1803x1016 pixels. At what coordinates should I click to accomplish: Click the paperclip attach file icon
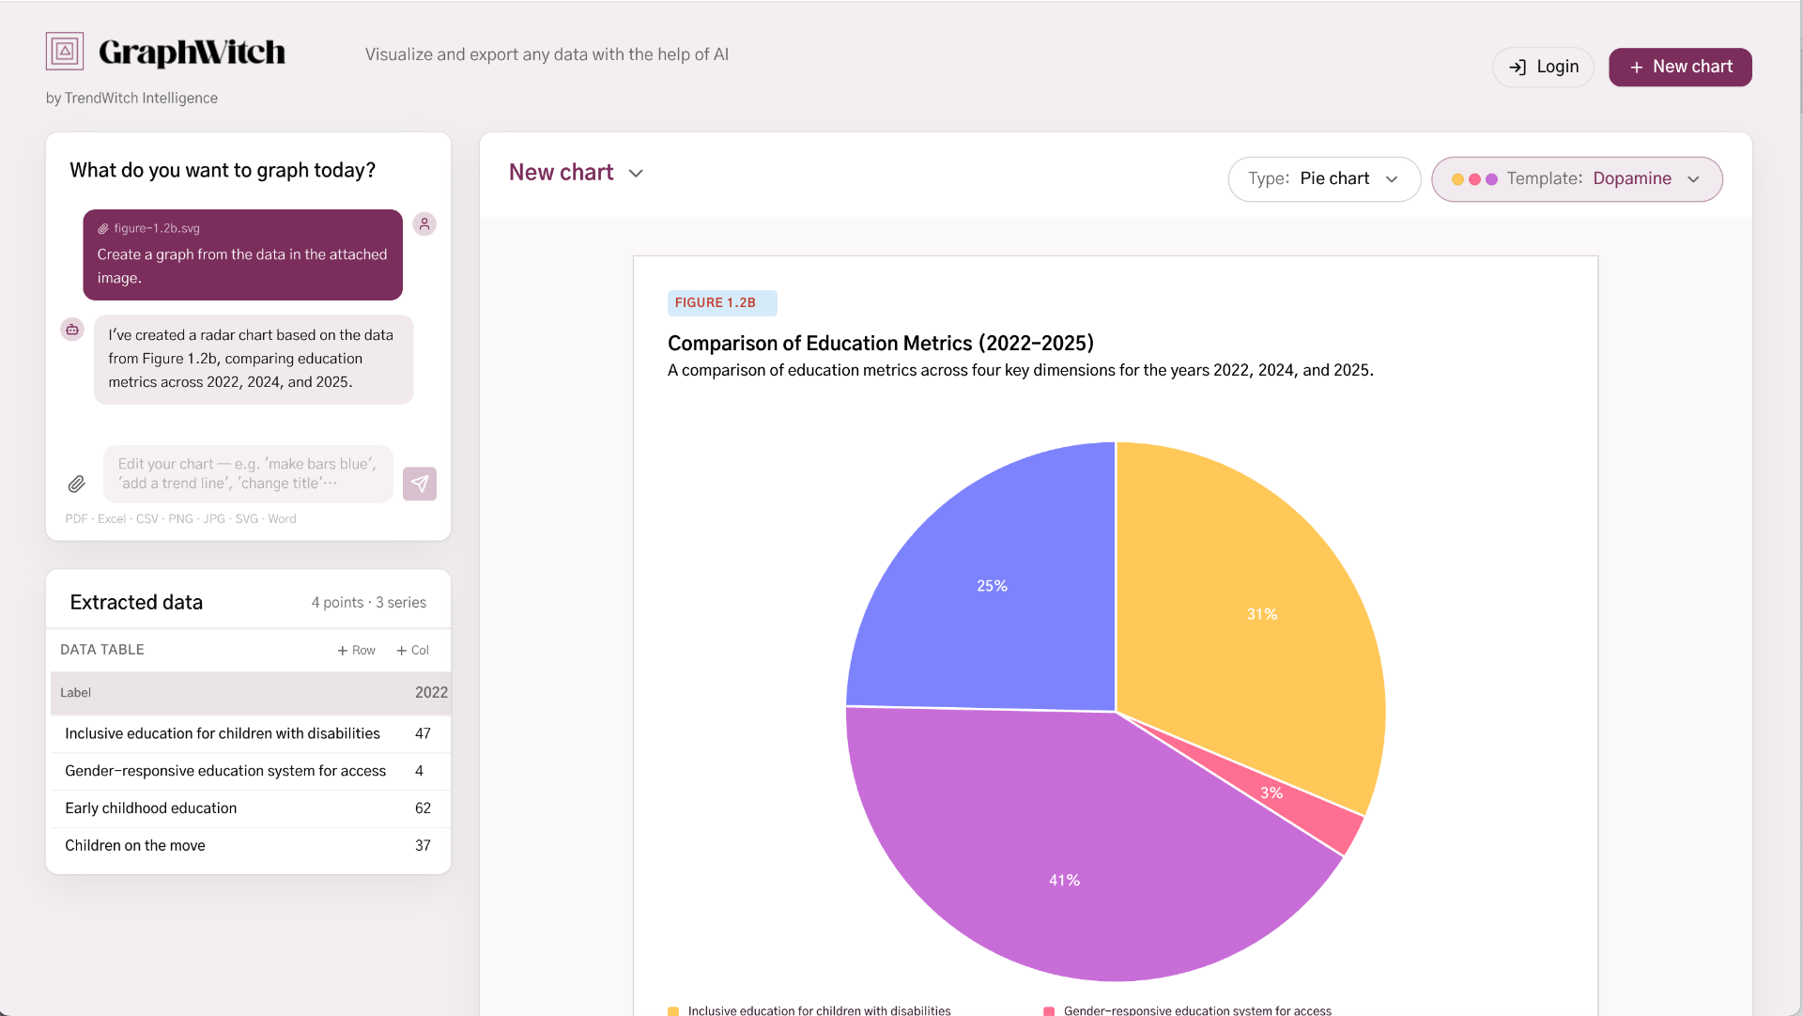77,484
